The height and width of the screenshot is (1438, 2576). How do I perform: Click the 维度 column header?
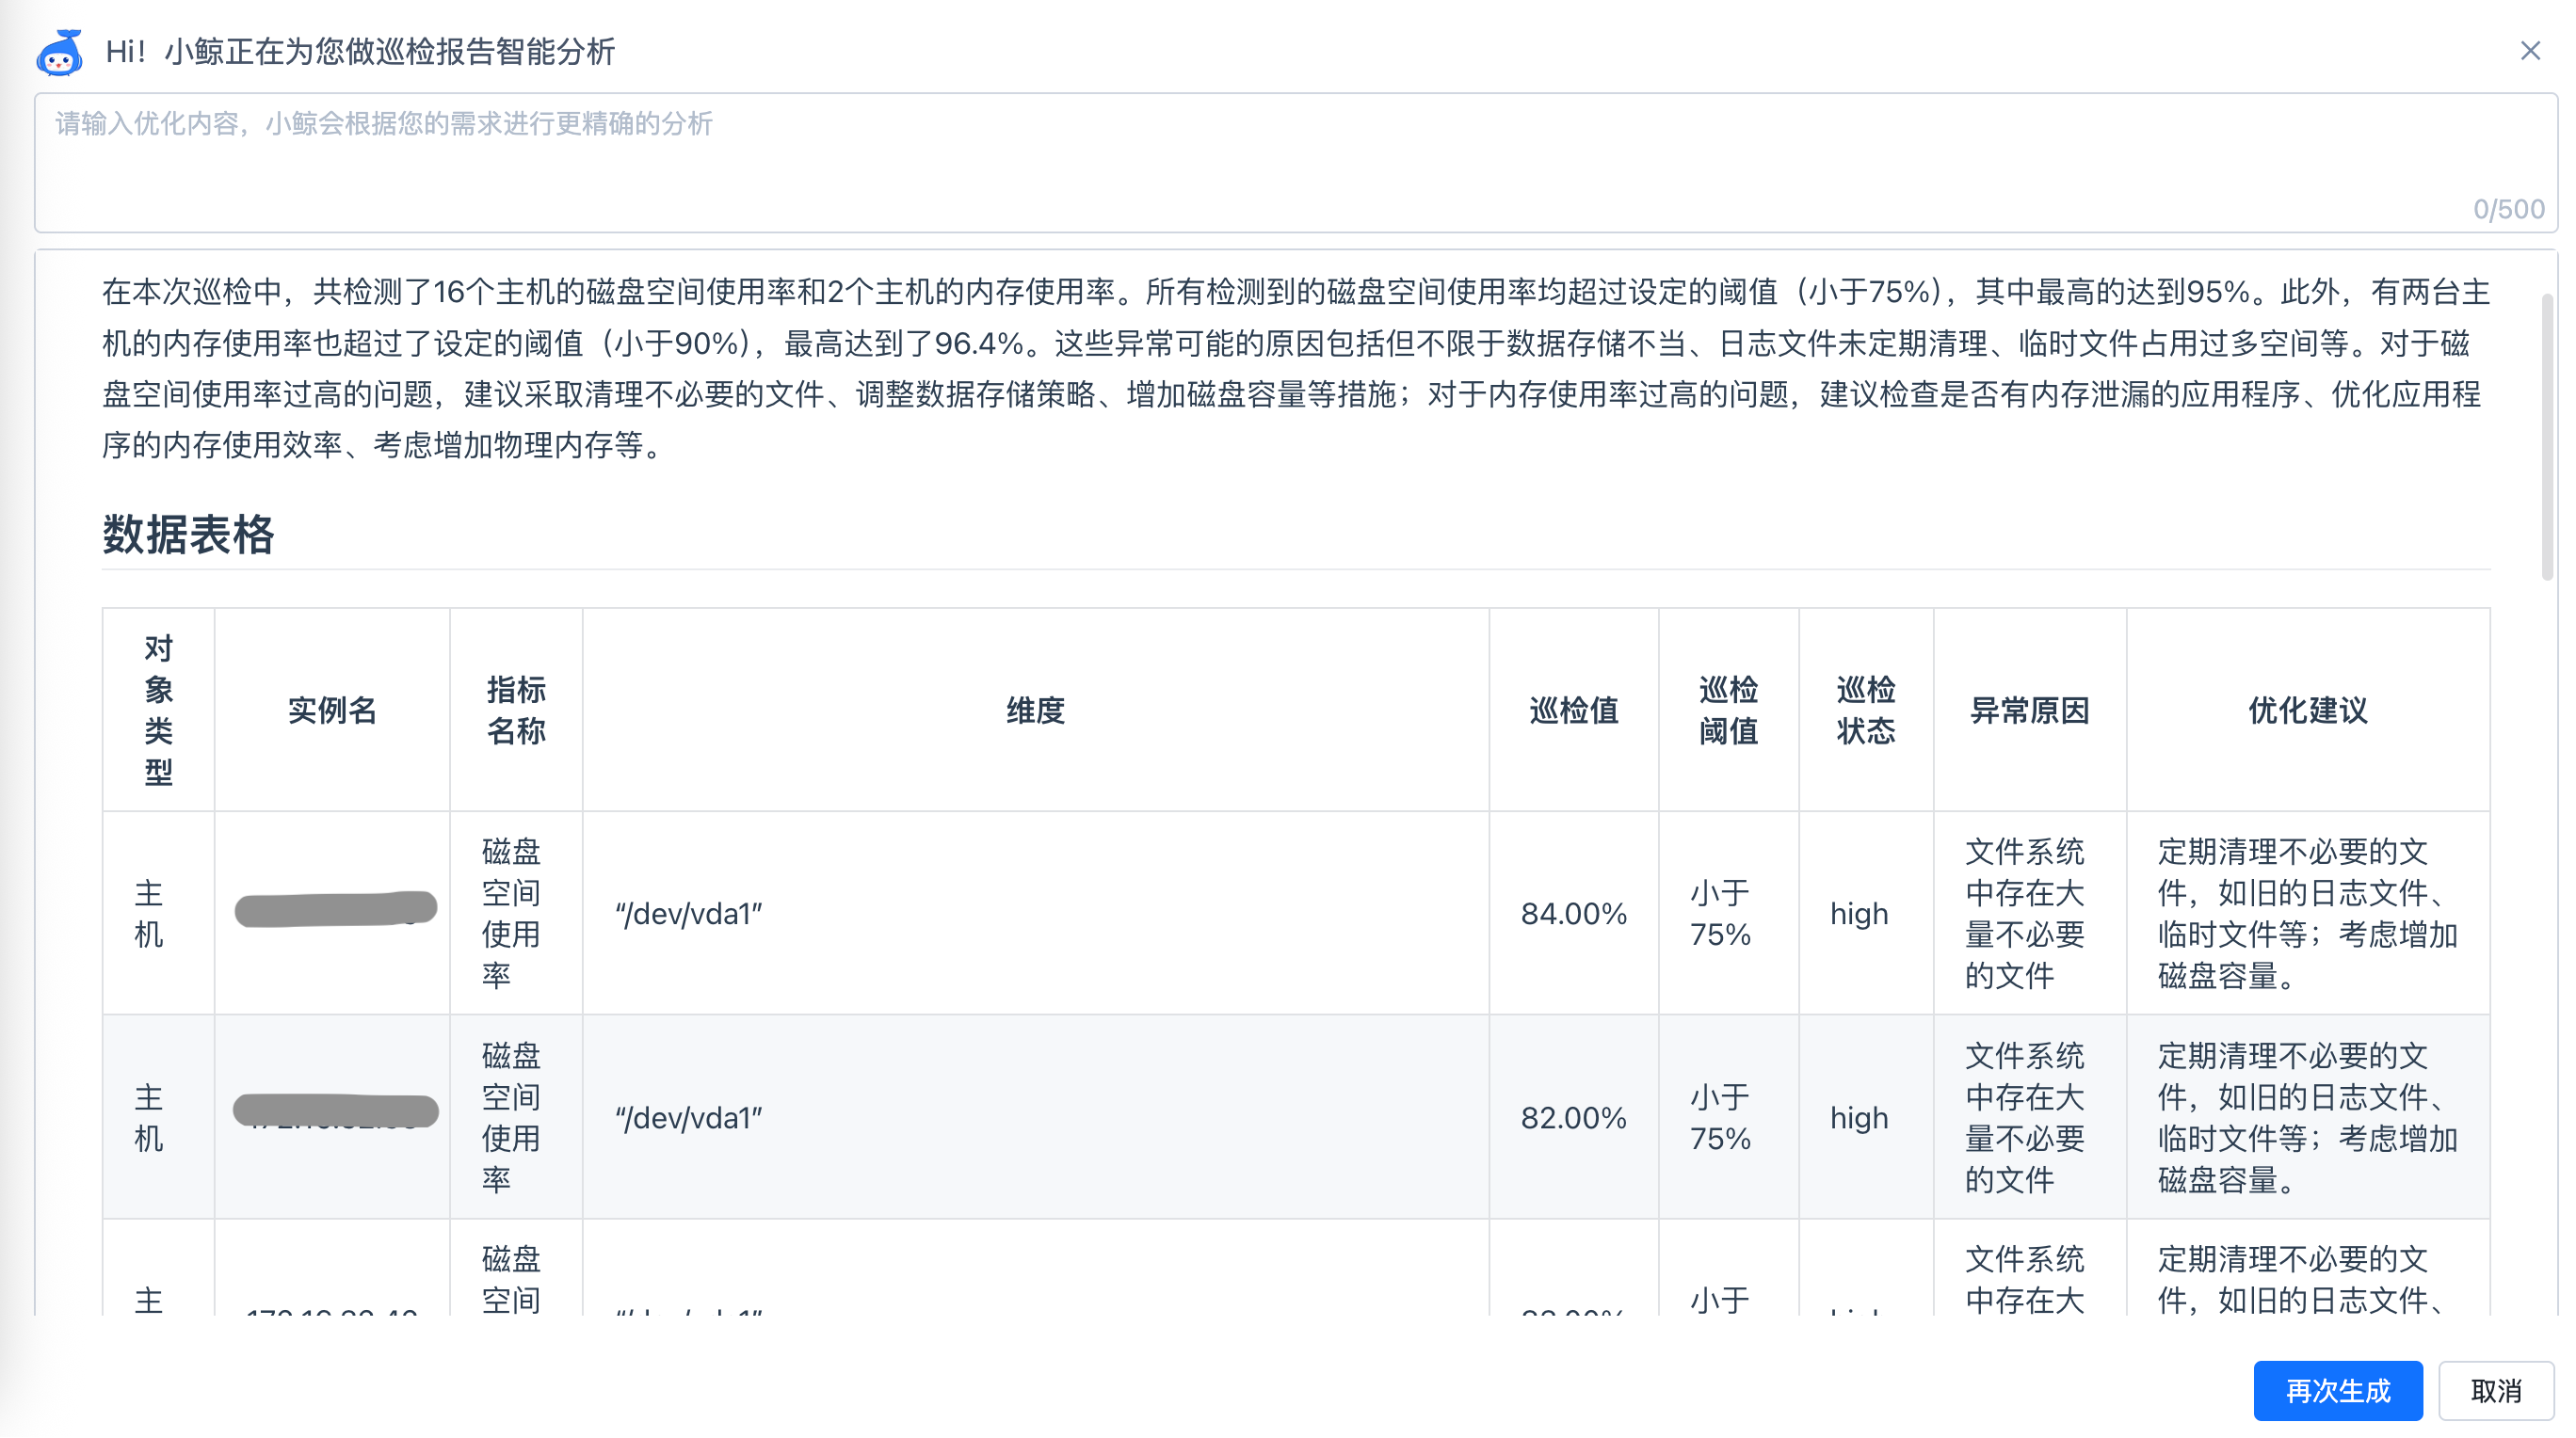click(x=1035, y=711)
